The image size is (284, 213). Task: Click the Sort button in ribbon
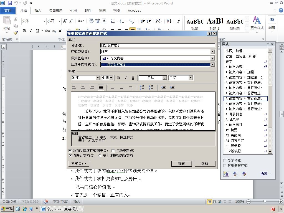tap(169, 21)
